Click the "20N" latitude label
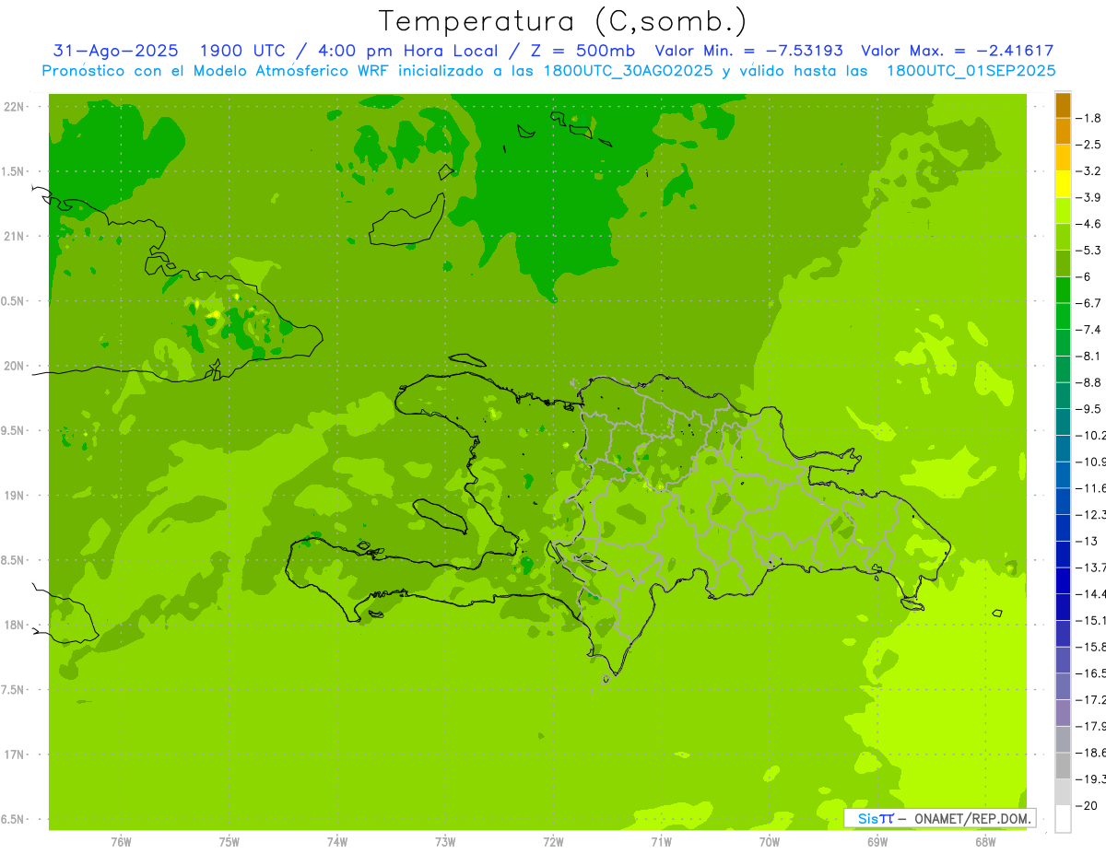 click(x=14, y=366)
